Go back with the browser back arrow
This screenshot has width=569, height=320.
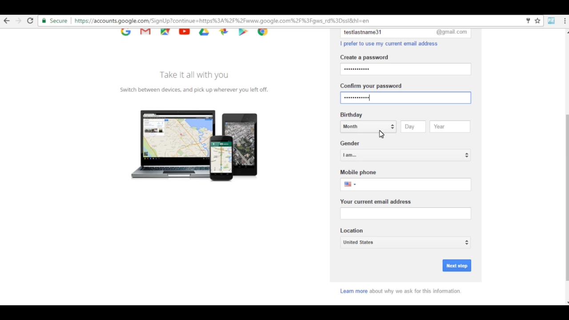[x=7, y=20]
